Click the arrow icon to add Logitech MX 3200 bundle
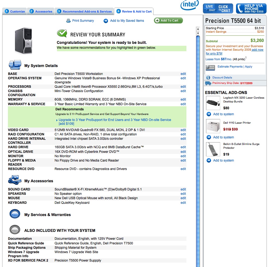Image resolution: width=272 pixels, height=267 pixels. (x=209, y=114)
